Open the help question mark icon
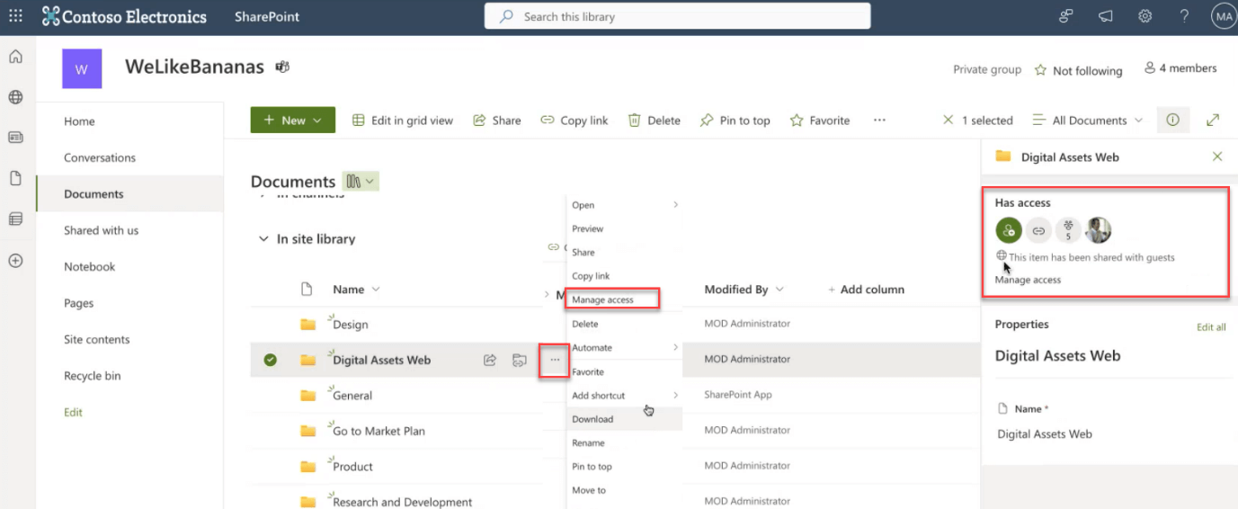 [x=1184, y=16]
